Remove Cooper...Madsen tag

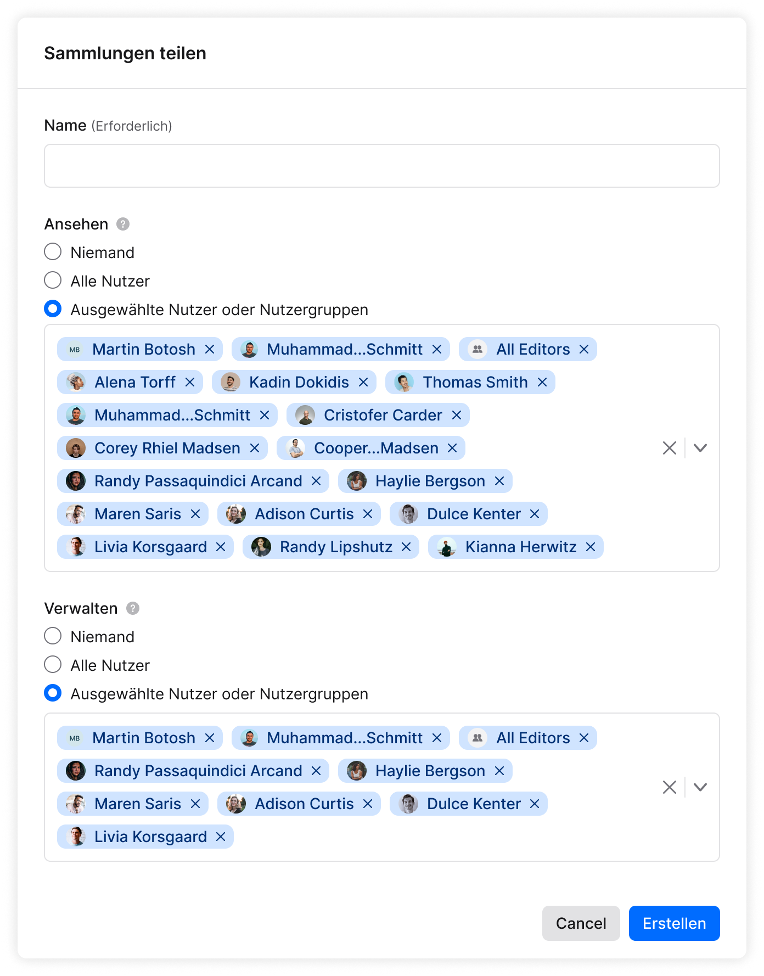(x=452, y=448)
